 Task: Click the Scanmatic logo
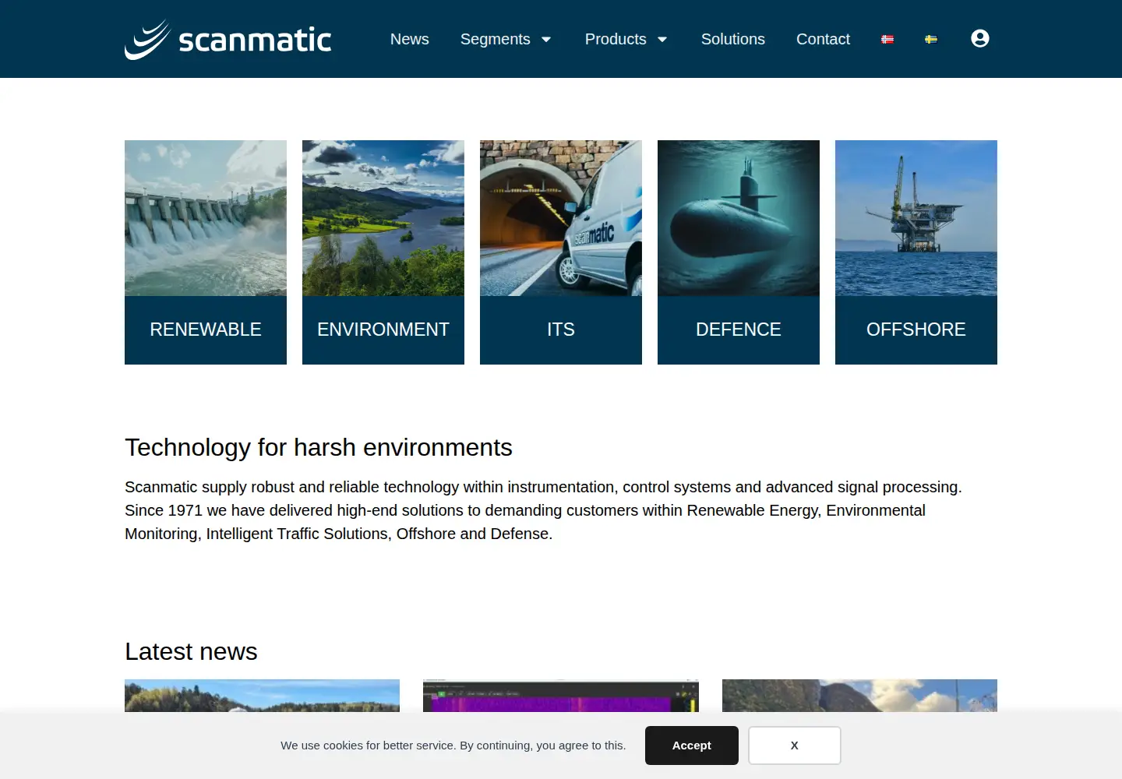pos(228,39)
